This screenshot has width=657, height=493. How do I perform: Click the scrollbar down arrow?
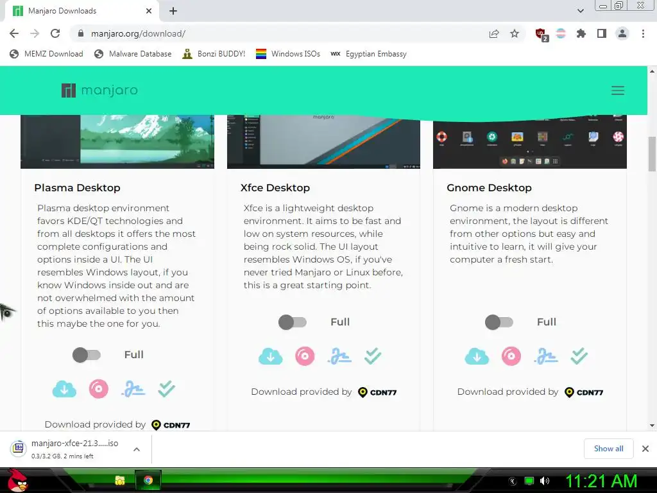652,426
